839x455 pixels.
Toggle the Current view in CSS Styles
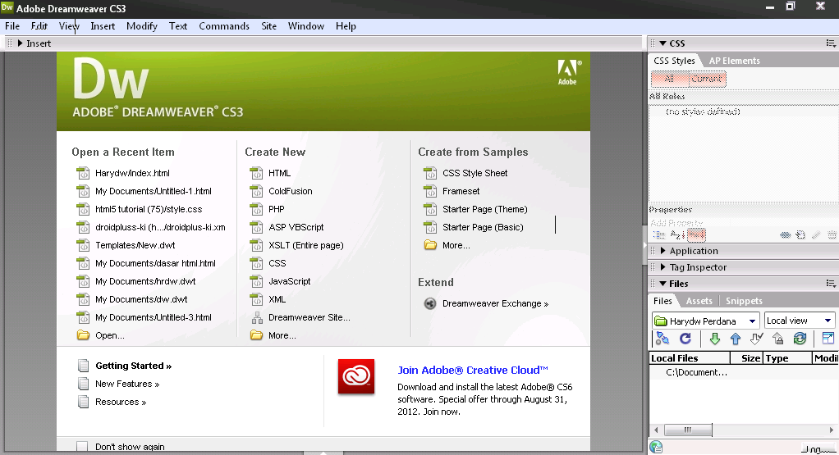707,79
